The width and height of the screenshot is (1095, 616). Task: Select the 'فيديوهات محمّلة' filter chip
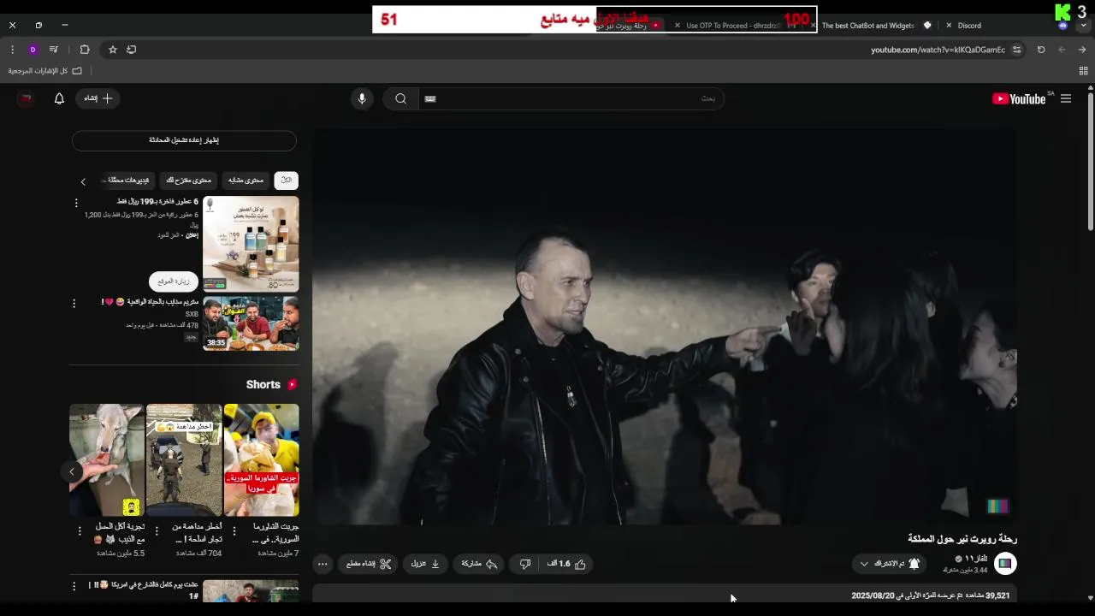coord(127,181)
